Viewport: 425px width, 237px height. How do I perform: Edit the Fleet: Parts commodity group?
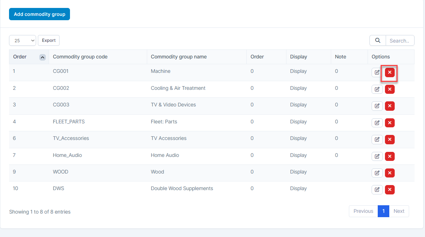coord(377,123)
